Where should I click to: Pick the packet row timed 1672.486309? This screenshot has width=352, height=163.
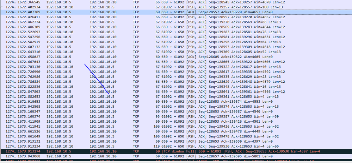pos(176,27)
